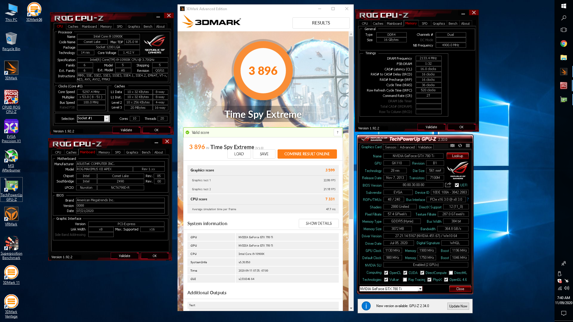The width and height of the screenshot is (573, 322).
Task: Open Caches tab in CPU-Z CPU window
Action: point(73,27)
